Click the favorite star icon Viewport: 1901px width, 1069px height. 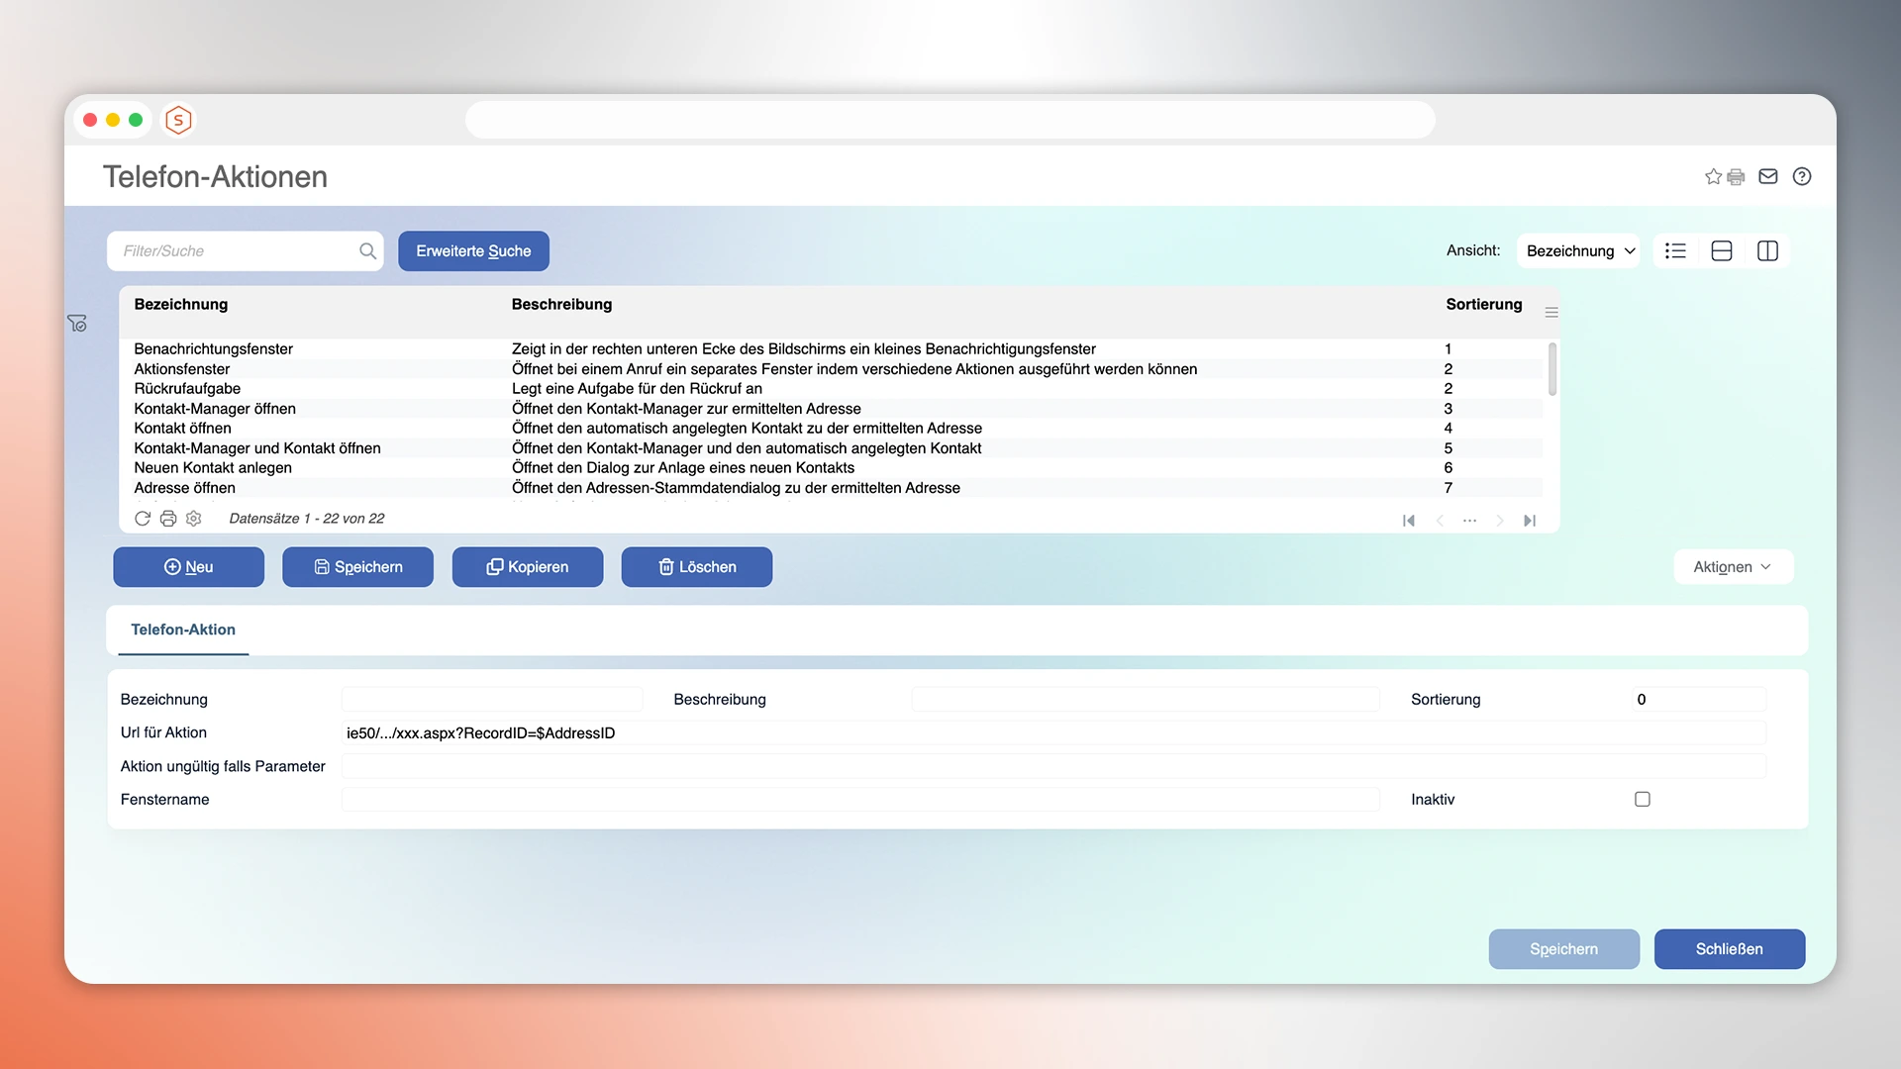1713,176
